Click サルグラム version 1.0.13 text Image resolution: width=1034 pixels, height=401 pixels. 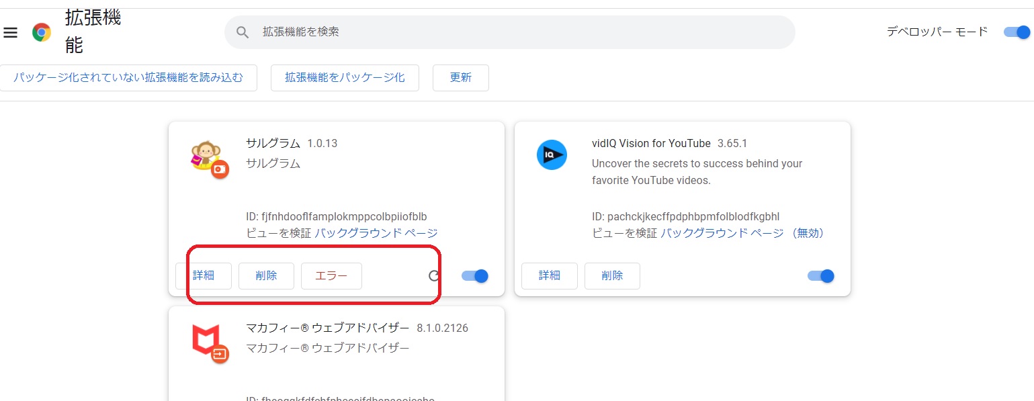coord(322,143)
